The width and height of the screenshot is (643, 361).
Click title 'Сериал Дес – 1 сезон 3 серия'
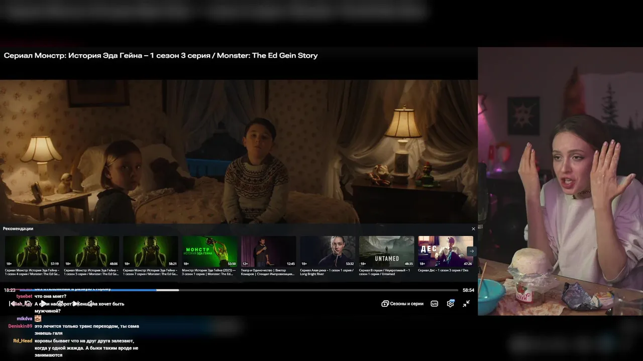pos(443,270)
